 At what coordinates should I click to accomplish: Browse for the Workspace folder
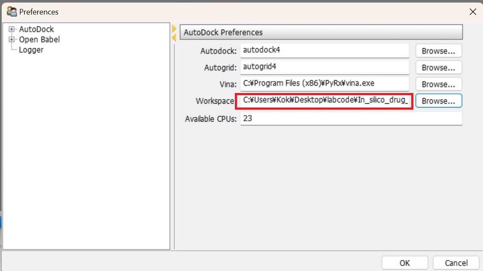click(438, 101)
